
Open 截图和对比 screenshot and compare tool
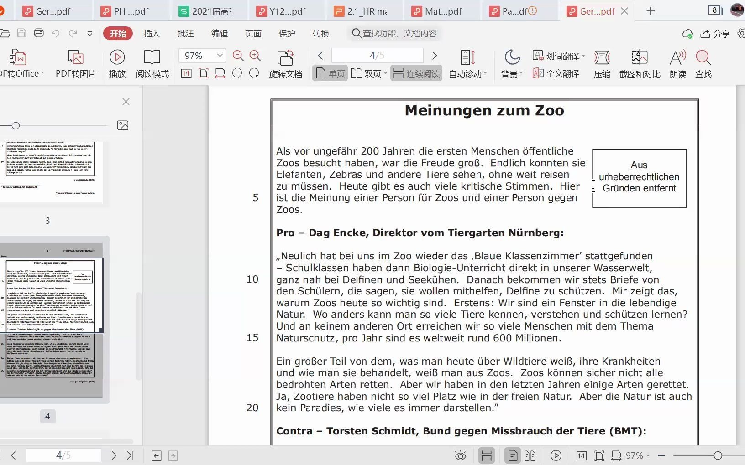coord(640,63)
